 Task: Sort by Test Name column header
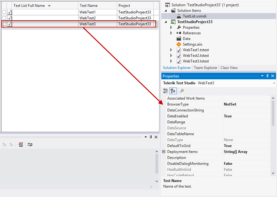tap(97, 6)
